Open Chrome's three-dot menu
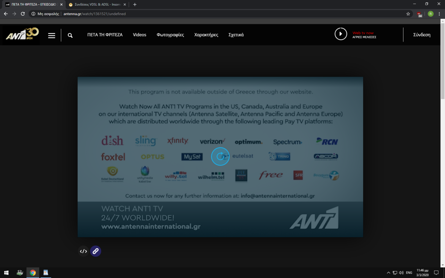445x278 pixels. [439, 14]
